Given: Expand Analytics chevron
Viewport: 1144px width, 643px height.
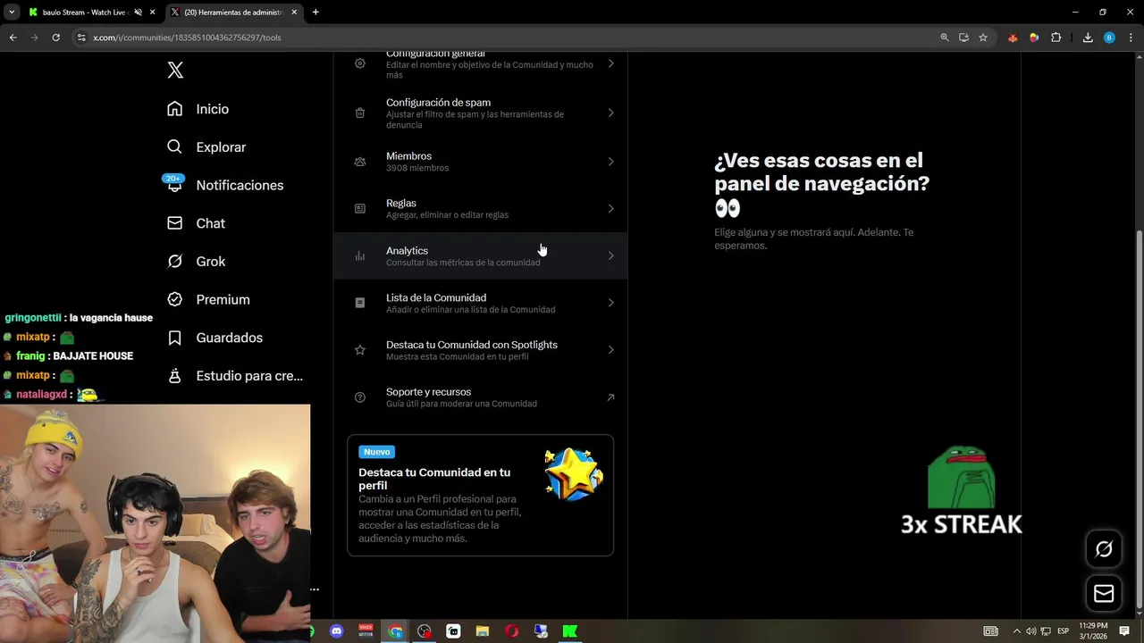Looking at the screenshot, I should coord(610,256).
